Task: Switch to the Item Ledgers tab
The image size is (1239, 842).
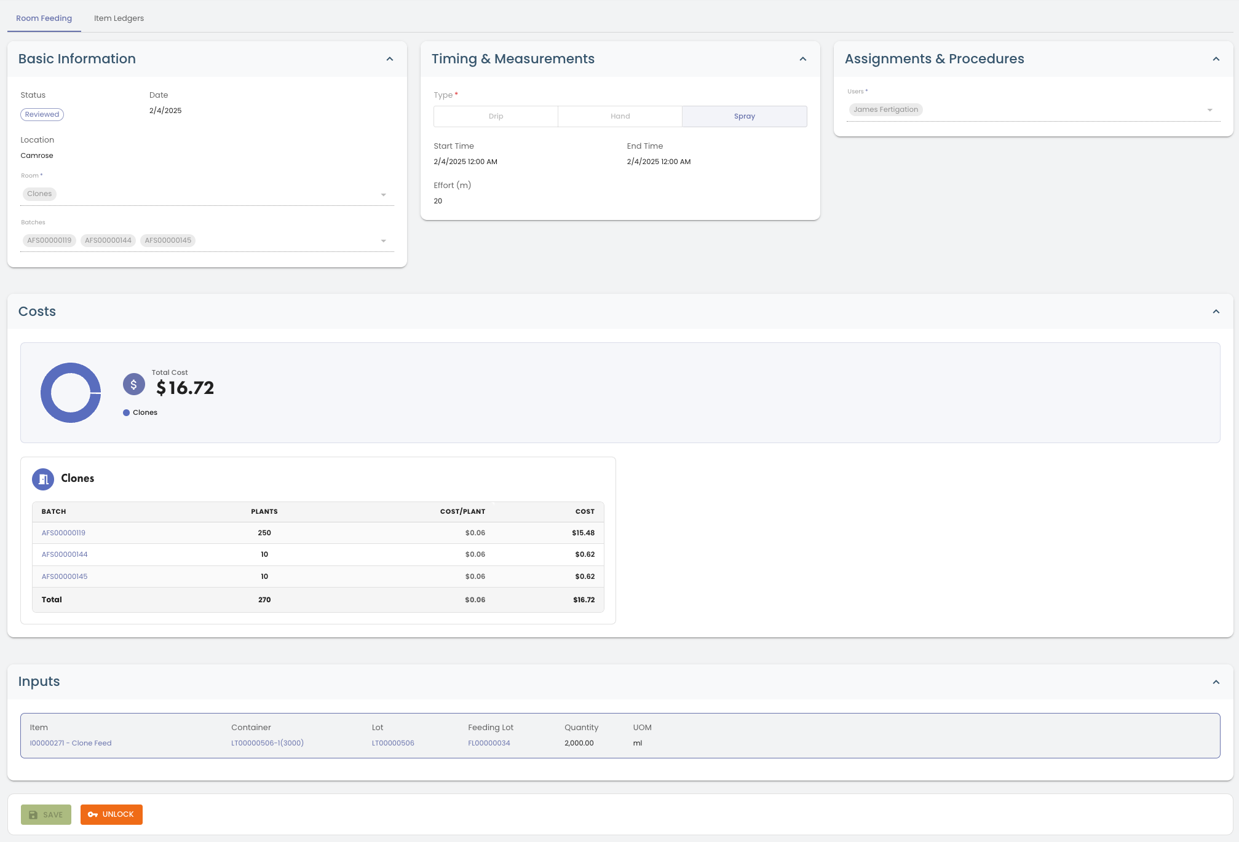Action: (x=119, y=18)
